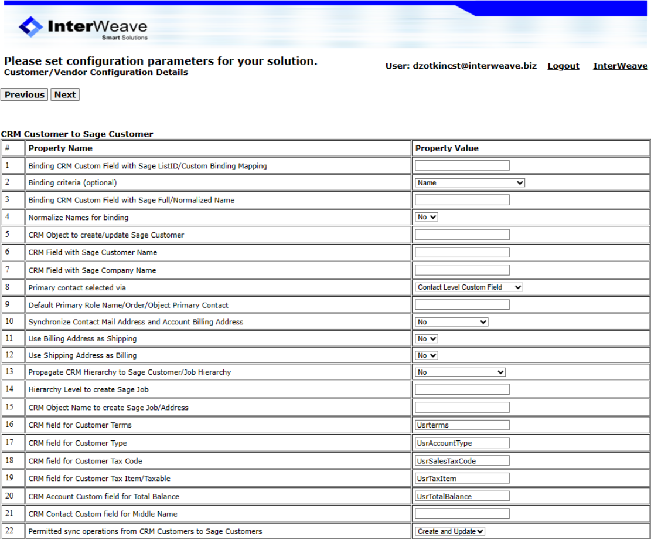The image size is (651, 539).
Task: Select the UsrAccountType Customer Type field
Action: pos(462,442)
